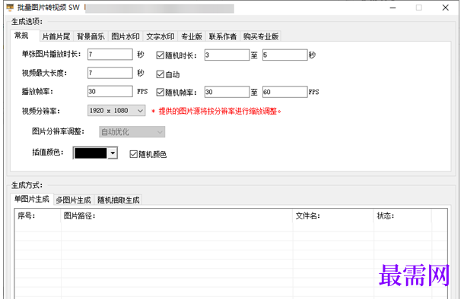Image resolution: width=464 pixels, height=299 pixels.
Task: Open the 图片分辨率调整 自动优化 dropdown
Action: tap(132, 131)
